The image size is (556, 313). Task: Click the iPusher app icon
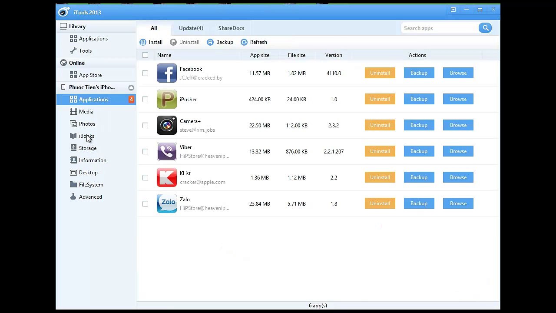click(x=167, y=99)
